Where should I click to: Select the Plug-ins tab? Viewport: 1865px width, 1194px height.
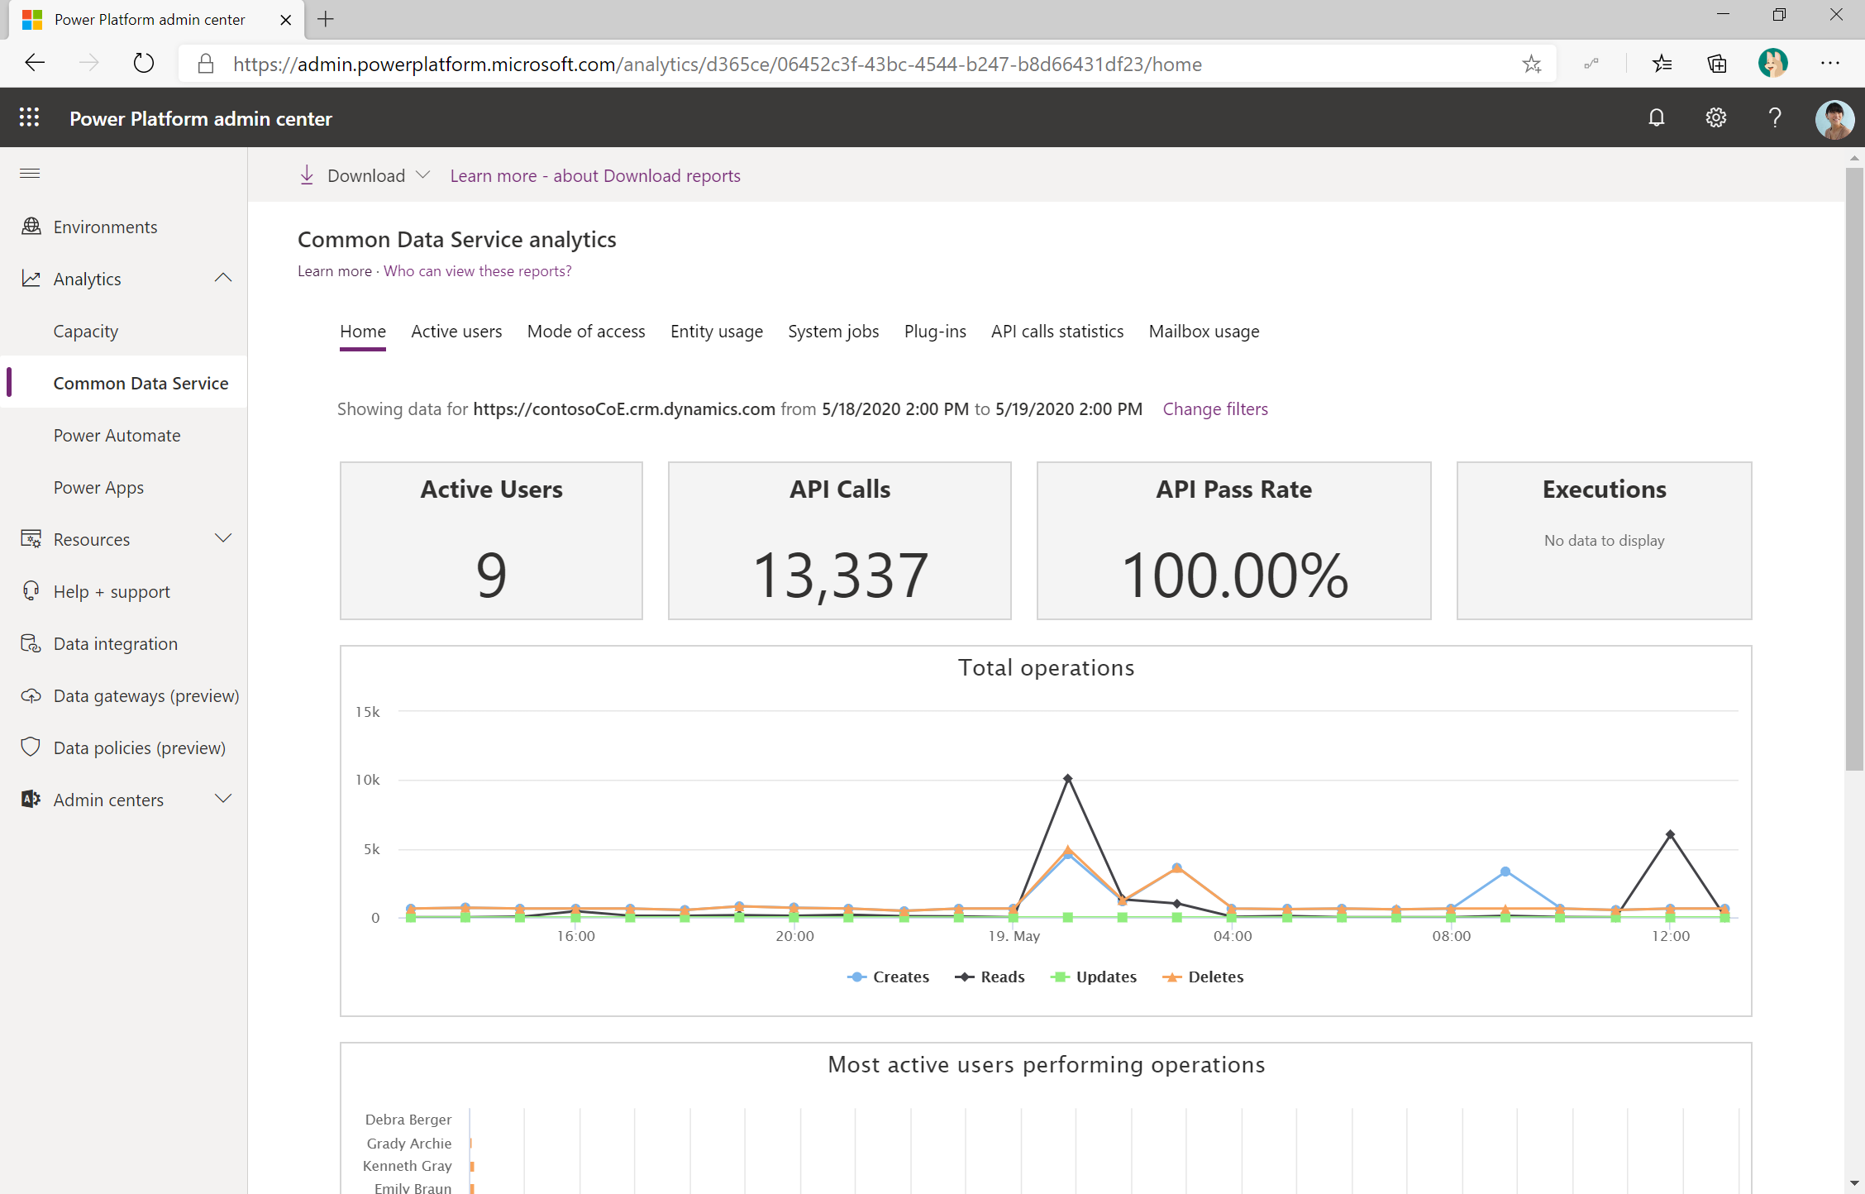[935, 331]
